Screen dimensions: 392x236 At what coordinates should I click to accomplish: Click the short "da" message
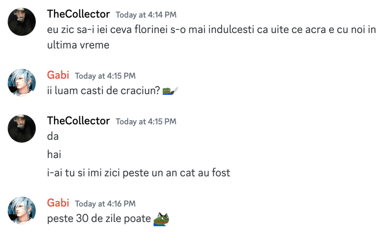(x=53, y=136)
